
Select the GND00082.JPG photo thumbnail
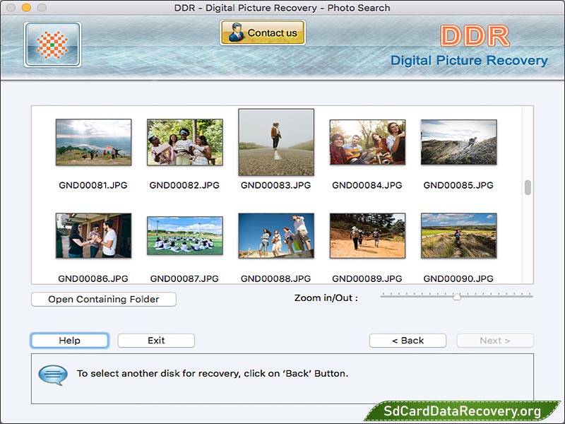(184, 142)
